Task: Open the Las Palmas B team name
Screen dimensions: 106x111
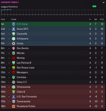Action: click(24, 63)
